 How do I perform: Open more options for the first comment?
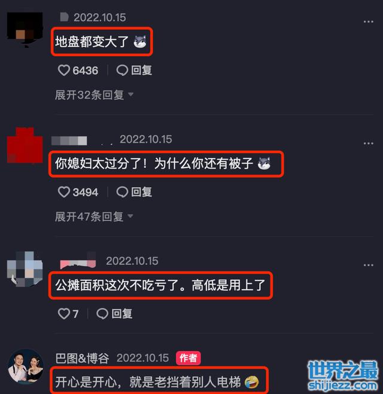coord(369,22)
